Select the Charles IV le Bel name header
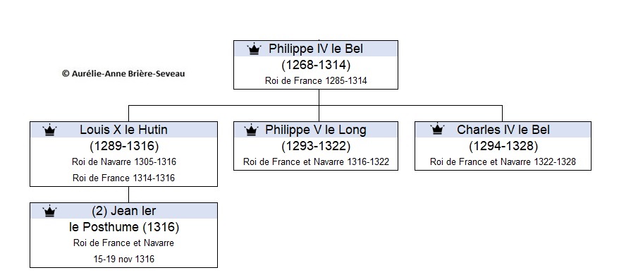The width and height of the screenshot is (619, 275). (503, 130)
